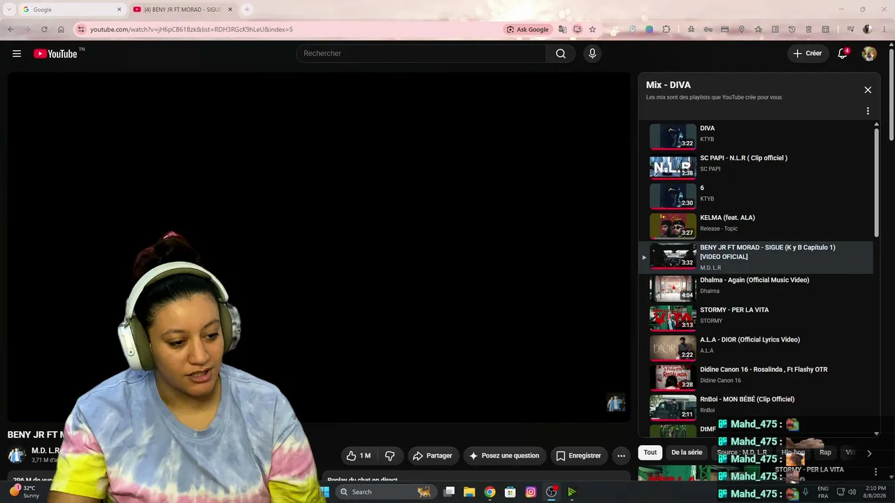Viewport: 895px width, 503px height.
Task: Close the Mix - DIVA playlist panel
Action: click(x=868, y=90)
